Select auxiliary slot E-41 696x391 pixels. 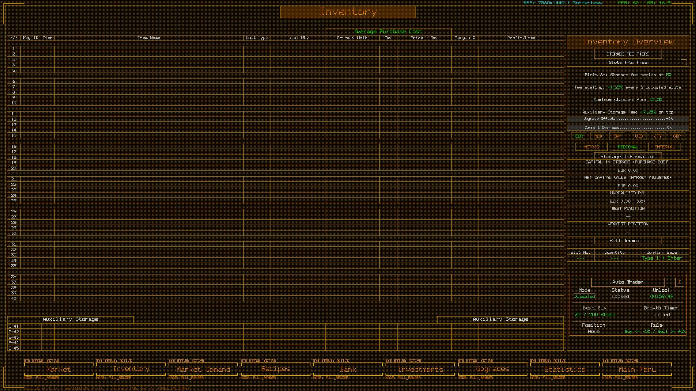click(285, 326)
